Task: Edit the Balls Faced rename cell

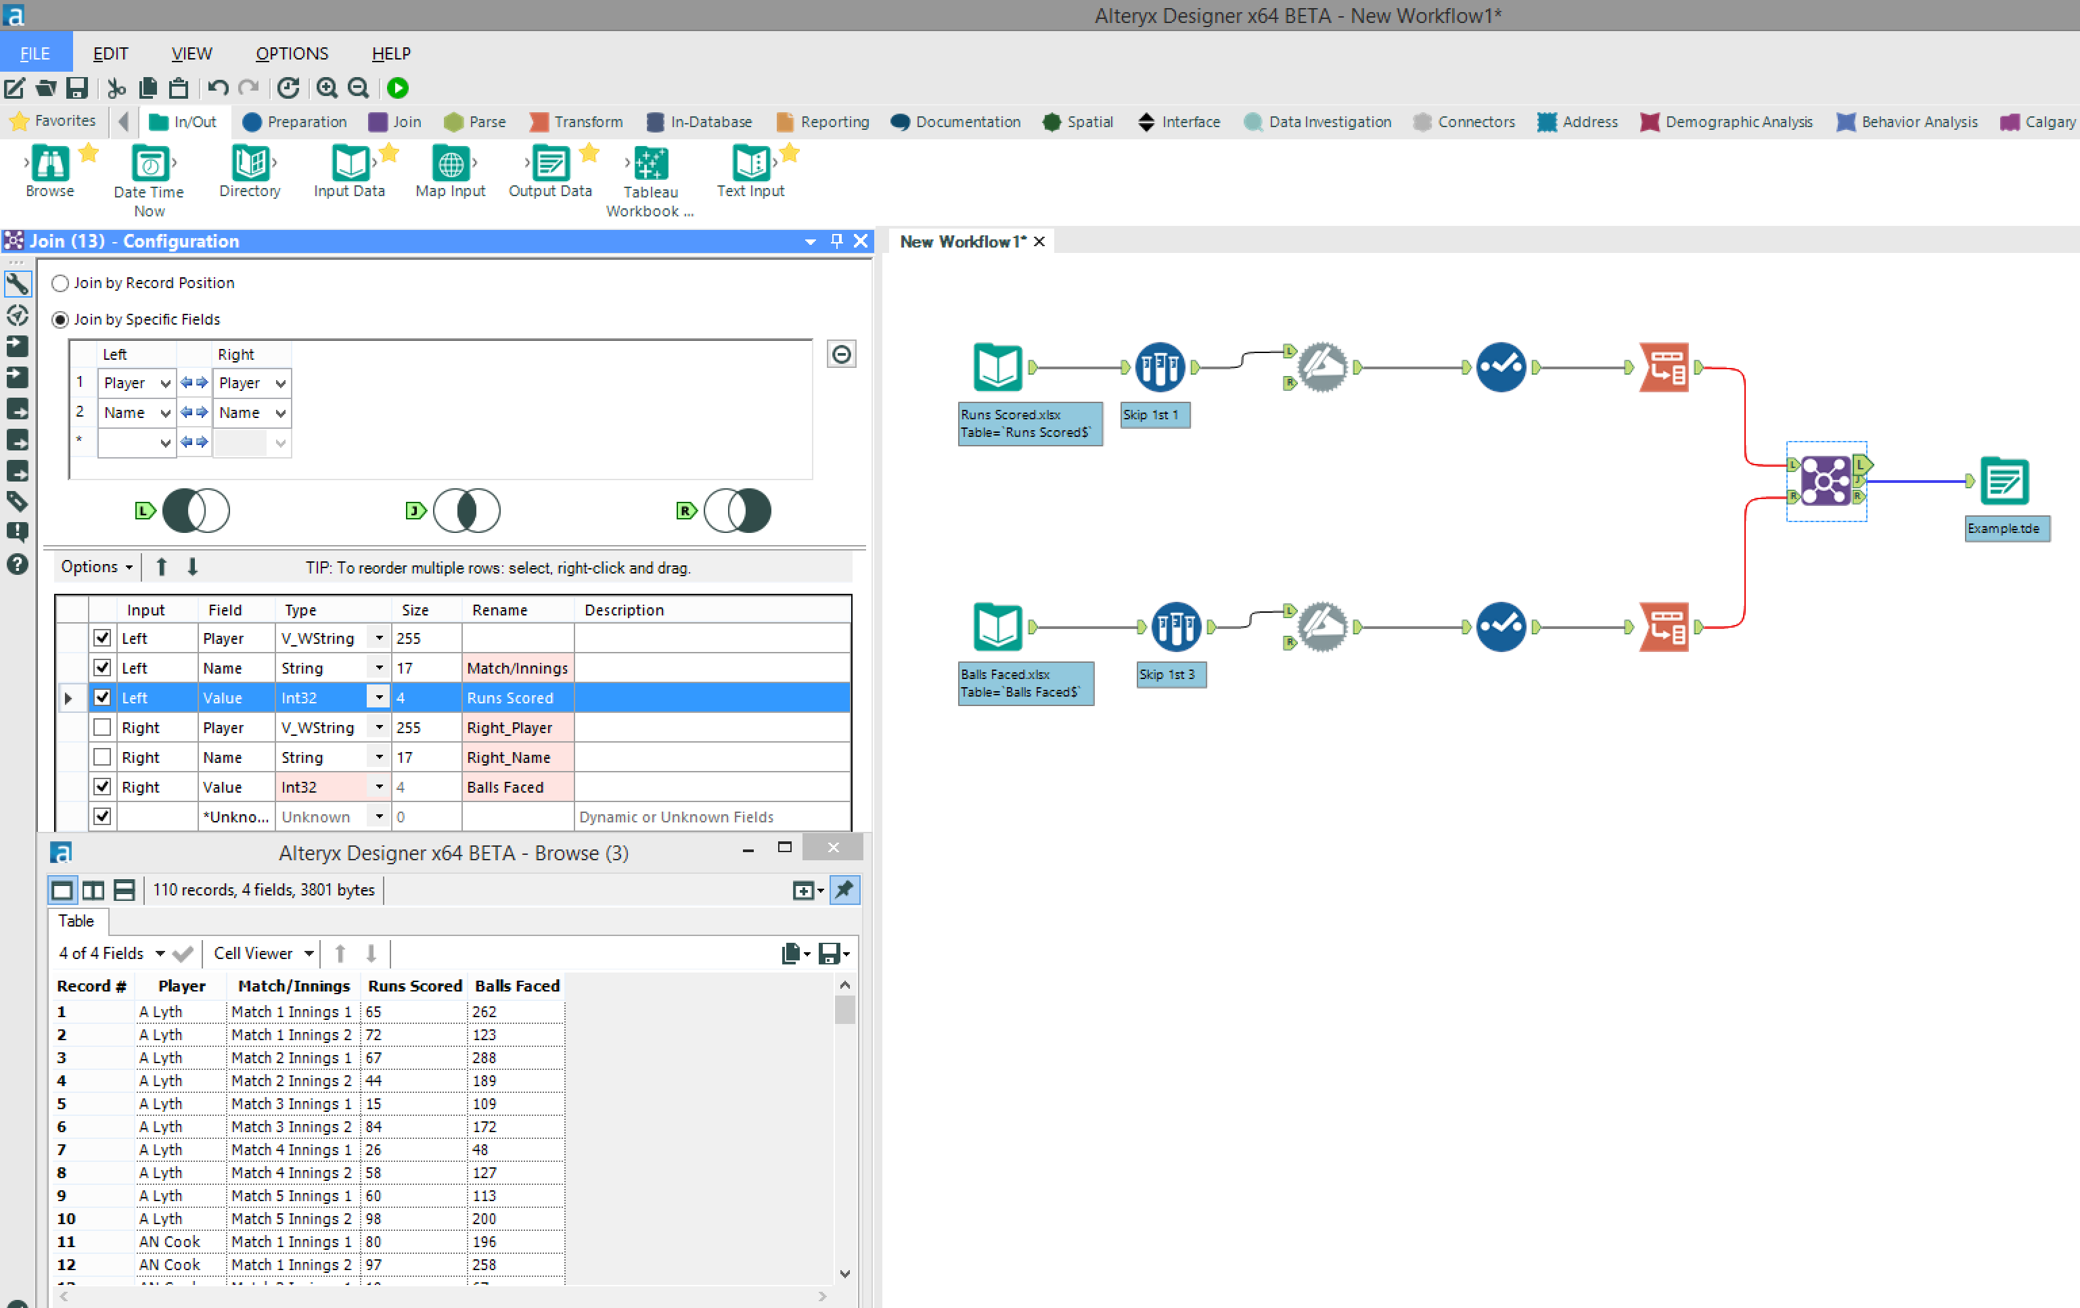Action: click(518, 787)
